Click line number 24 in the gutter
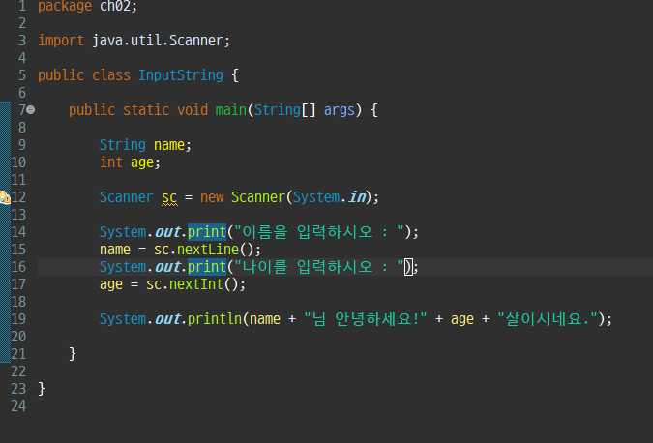 pyautogui.click(x=18, y=406)
